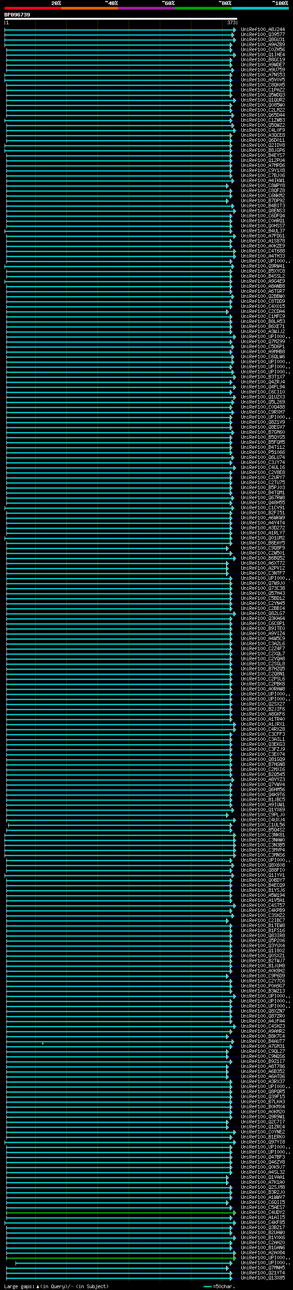This screenshot has height=1290, width=293.
Task: Click the UniRef100_A9U759 label
Action: pyautogui.click(x=263, y=70)
